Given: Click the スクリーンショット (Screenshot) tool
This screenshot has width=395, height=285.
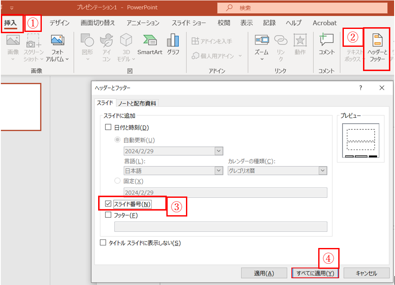Looking at the screenshot, I should click(33, 48).
